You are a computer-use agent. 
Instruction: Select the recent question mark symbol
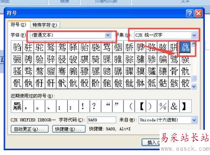[95, 106]
